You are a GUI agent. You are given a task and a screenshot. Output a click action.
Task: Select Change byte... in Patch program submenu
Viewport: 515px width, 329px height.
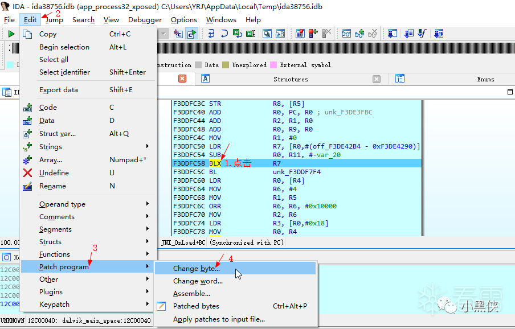(235, 268)
